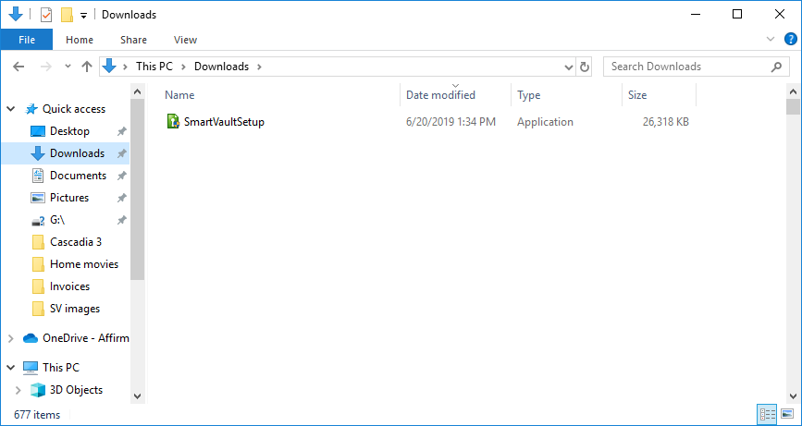Open the address bar history dropdown
The image size is (802, 426).
tap(568, 67)
